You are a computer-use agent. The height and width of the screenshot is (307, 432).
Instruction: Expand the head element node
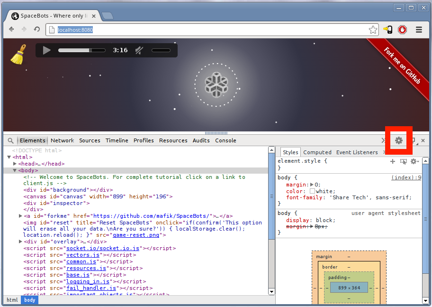click(15, 164)
